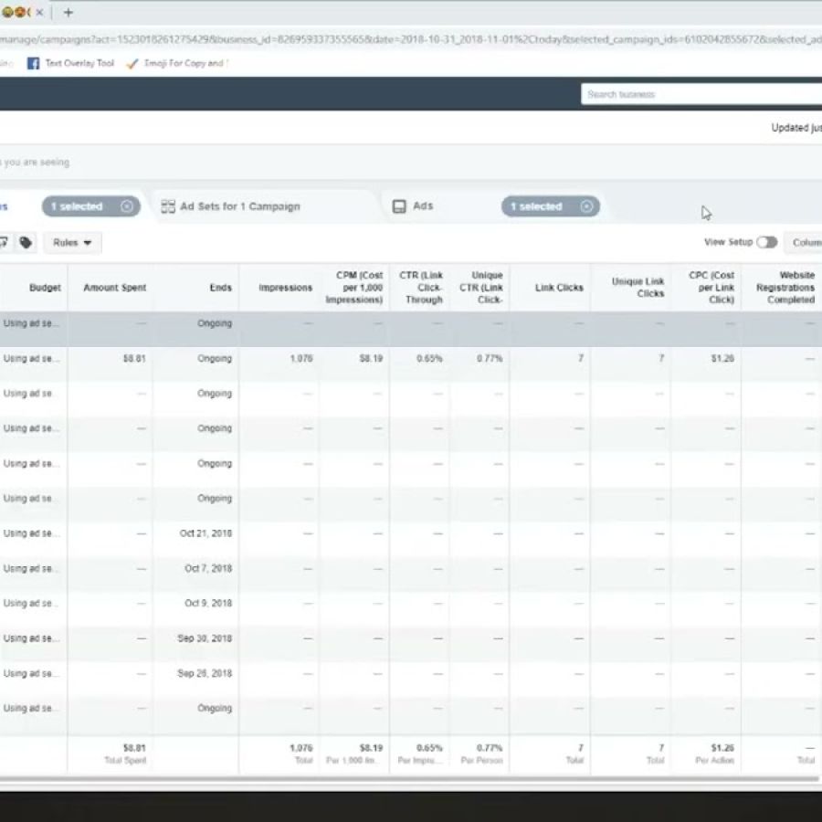Click the tag icon in the toolbar
Viewport: 822px width, 822px height.
tap(26, 243)
